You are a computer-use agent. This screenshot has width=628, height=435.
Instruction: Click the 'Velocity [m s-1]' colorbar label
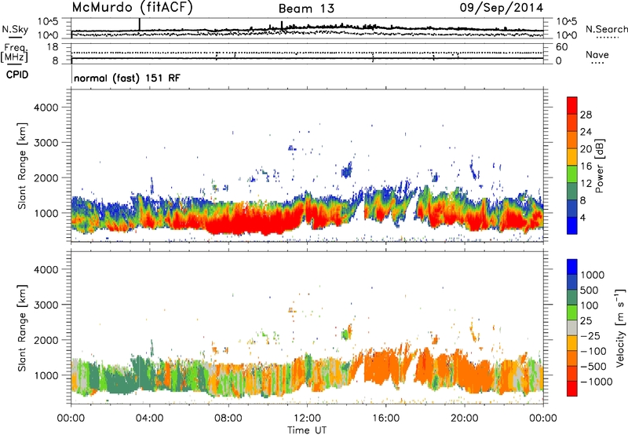tap(620, 328)
